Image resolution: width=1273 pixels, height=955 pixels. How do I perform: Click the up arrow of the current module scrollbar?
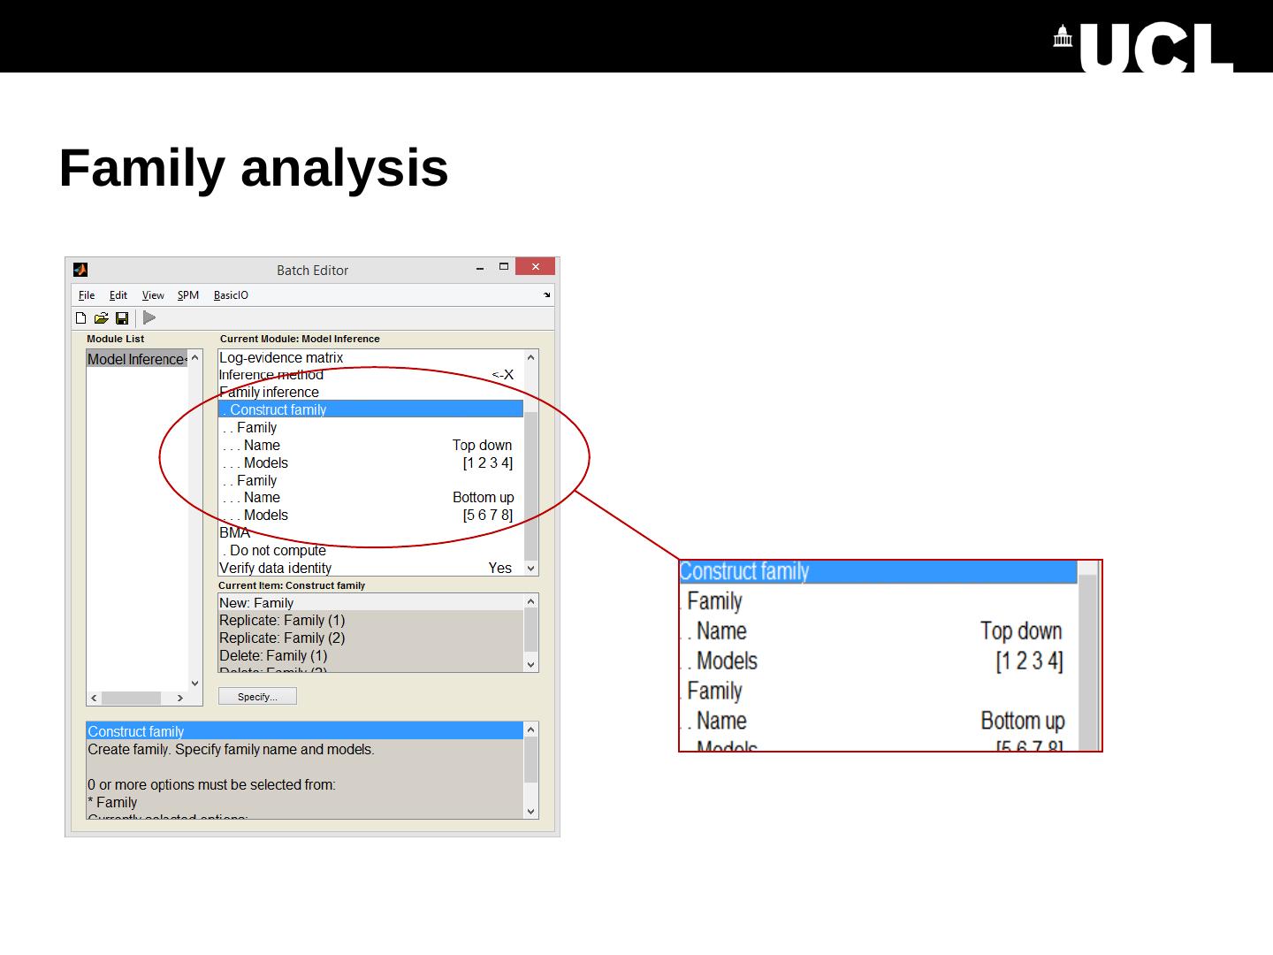point(531,358)
